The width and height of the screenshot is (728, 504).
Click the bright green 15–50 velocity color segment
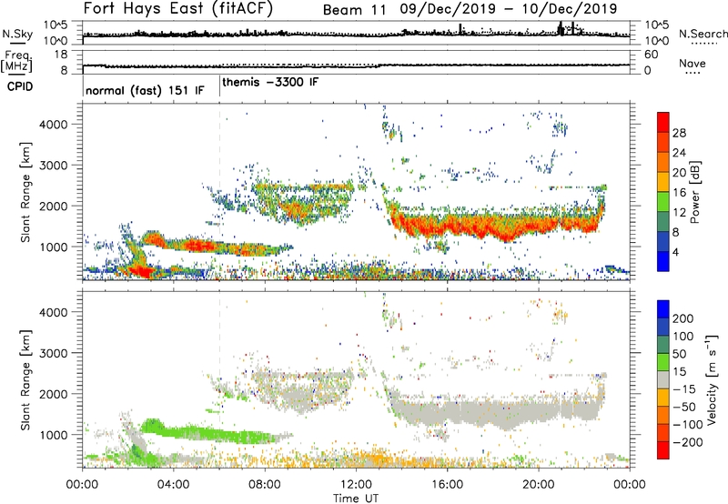click(663, 362)
